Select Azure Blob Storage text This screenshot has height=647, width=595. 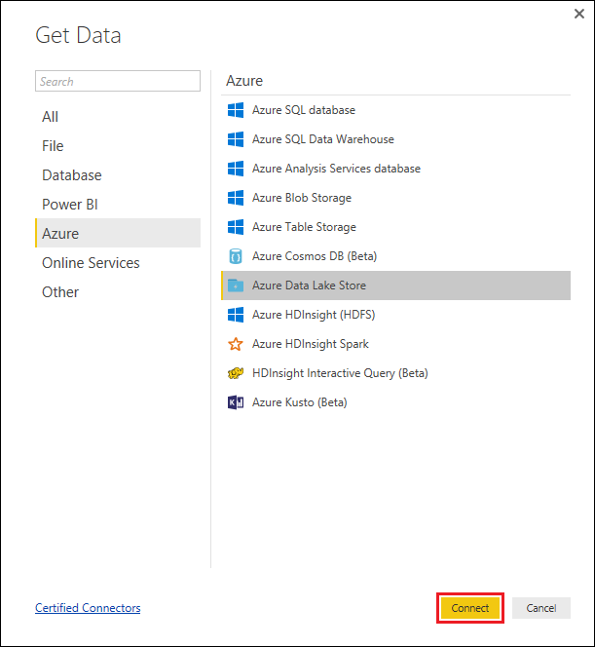(302, 198)
